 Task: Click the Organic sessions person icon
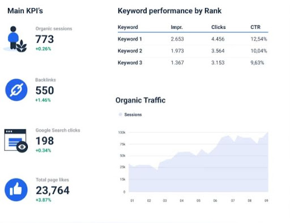click(15, 39)
